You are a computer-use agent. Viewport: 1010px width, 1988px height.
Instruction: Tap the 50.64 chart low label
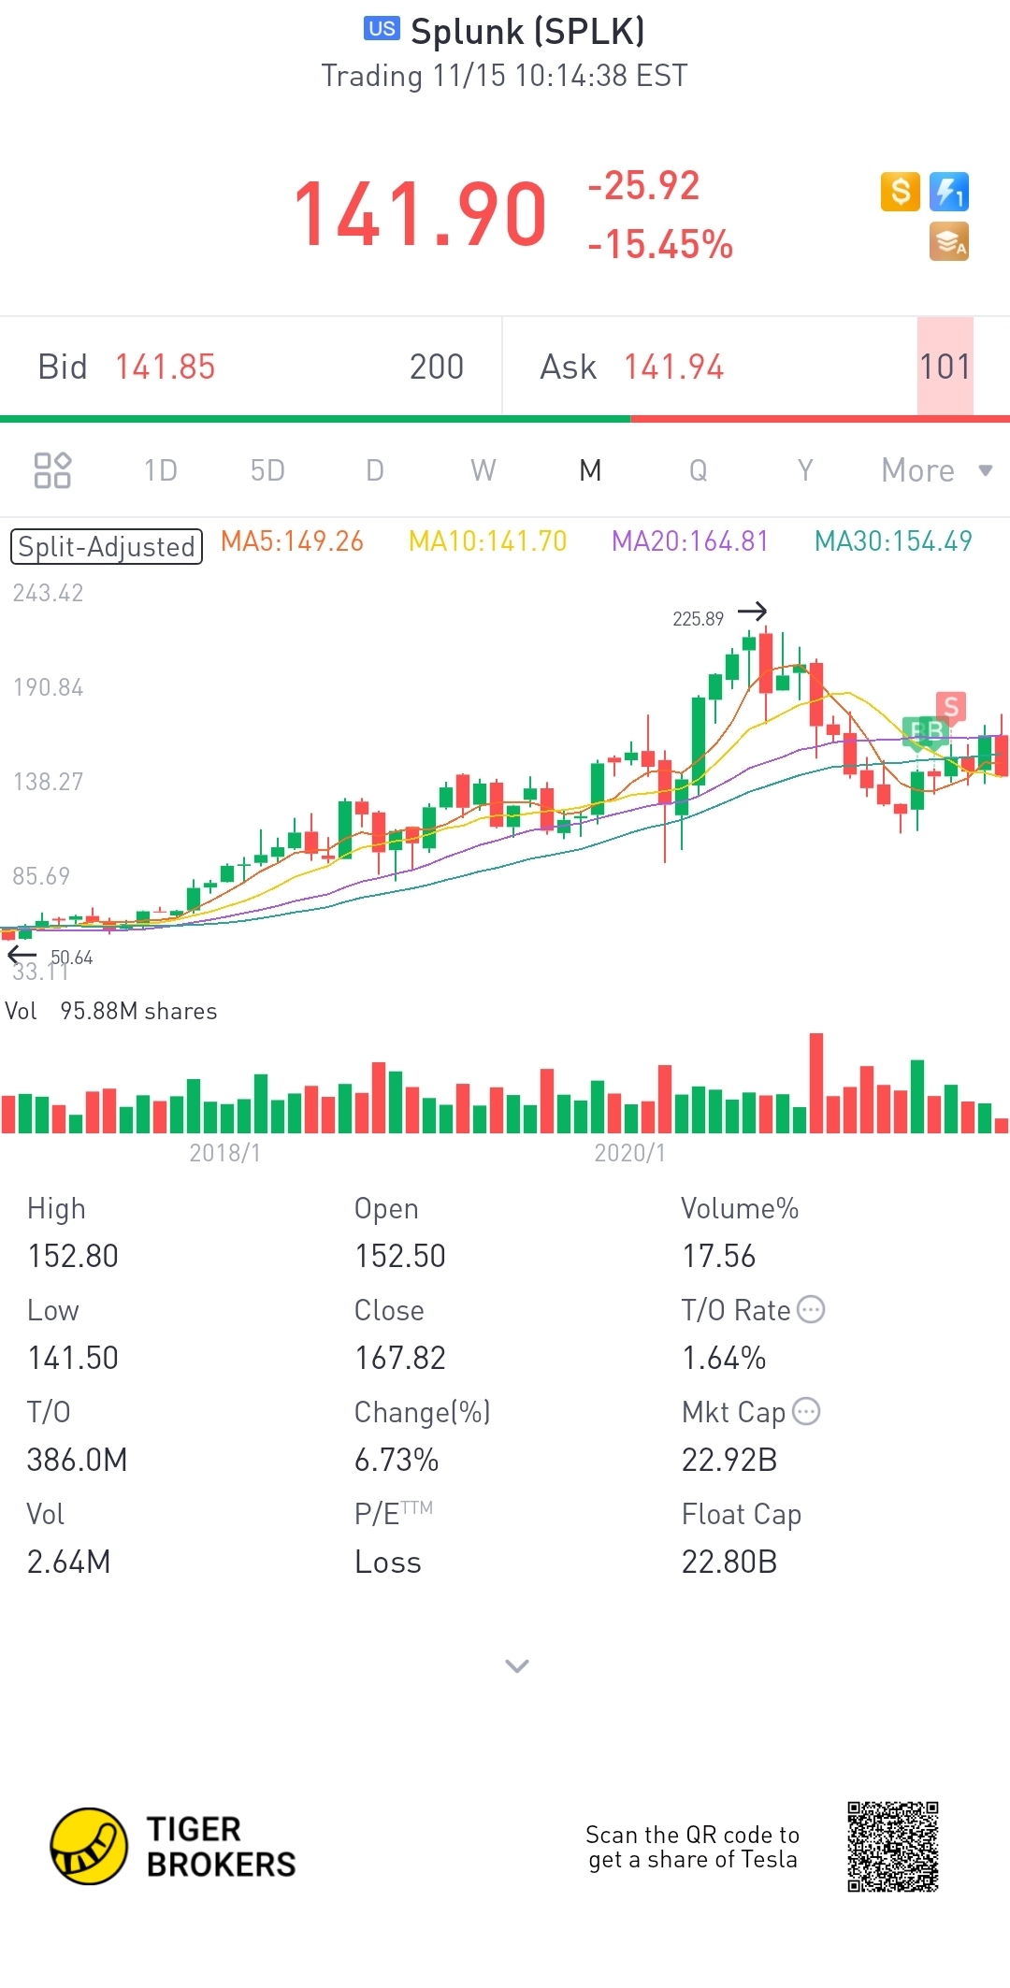pos(71,957)
